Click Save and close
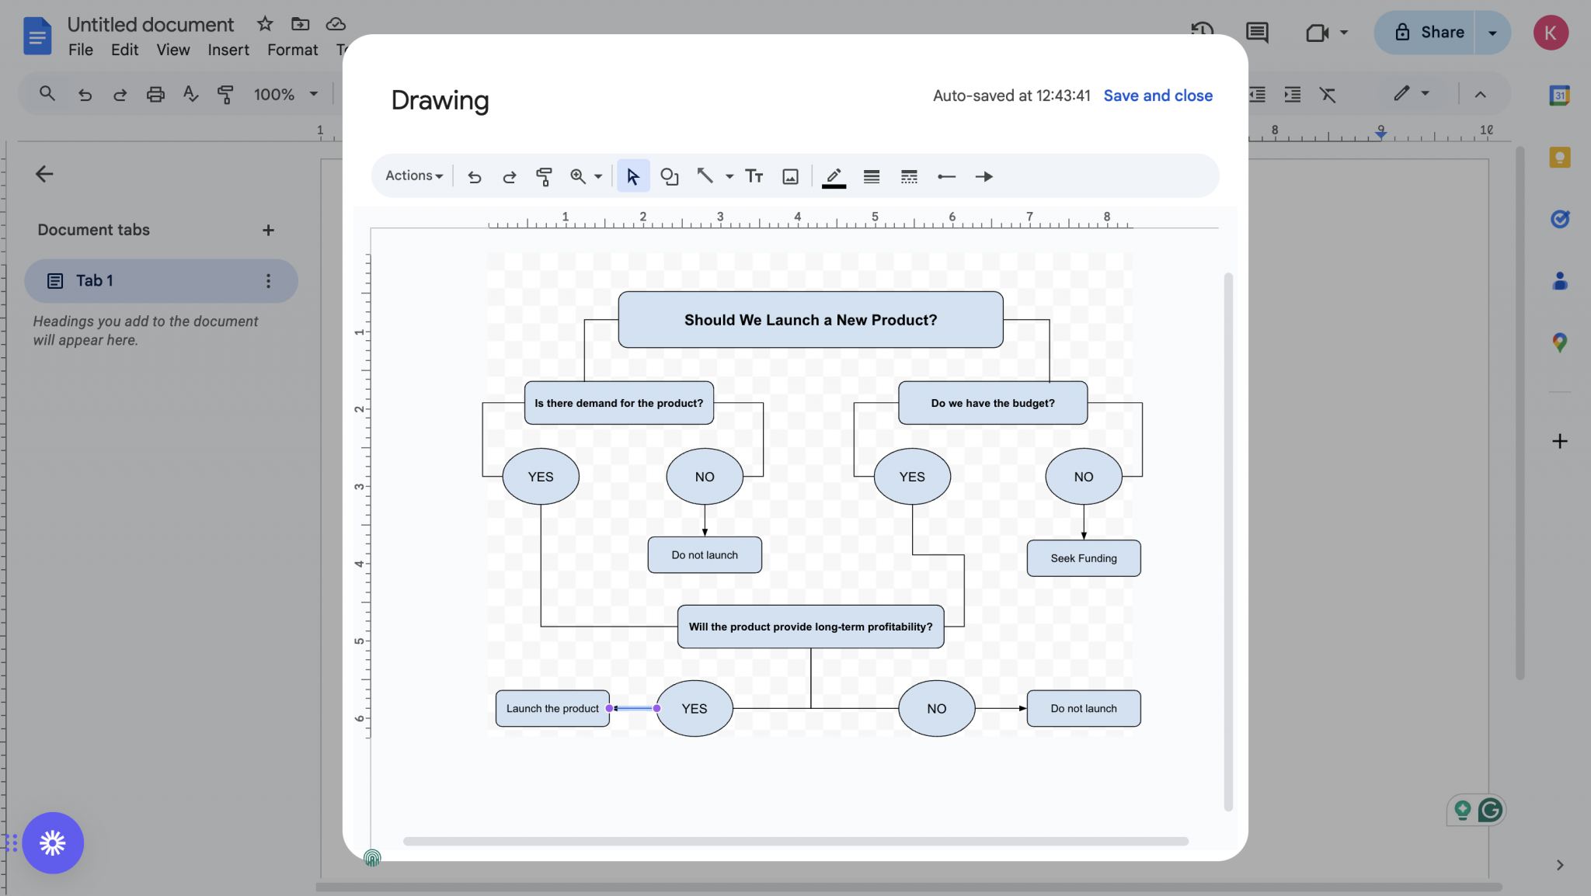The height and width of the screenshot is (896, 1591). point(1158,95)
